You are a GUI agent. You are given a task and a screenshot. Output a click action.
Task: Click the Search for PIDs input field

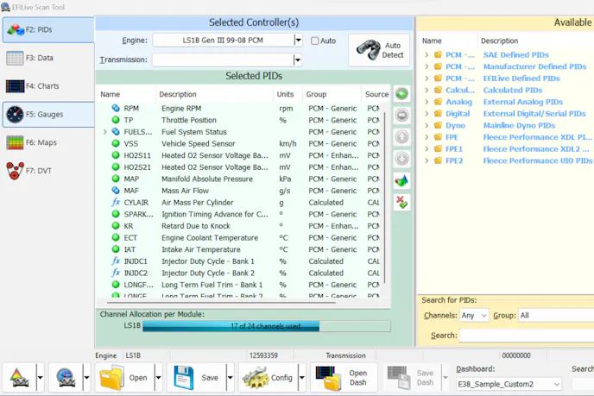tap(526, 336)
